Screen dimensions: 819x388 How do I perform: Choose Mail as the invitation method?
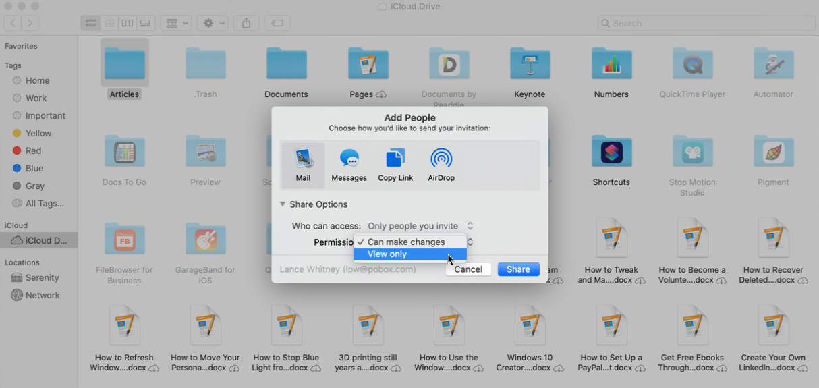pyautogui.click(x=303, y=166)
